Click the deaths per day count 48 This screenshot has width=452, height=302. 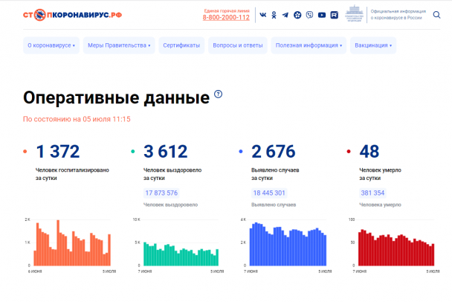(369, 152)
